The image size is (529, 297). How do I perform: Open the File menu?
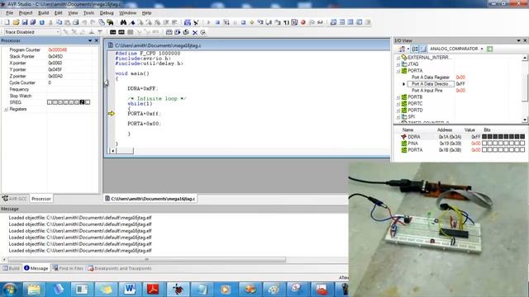[x=9, y=13]
